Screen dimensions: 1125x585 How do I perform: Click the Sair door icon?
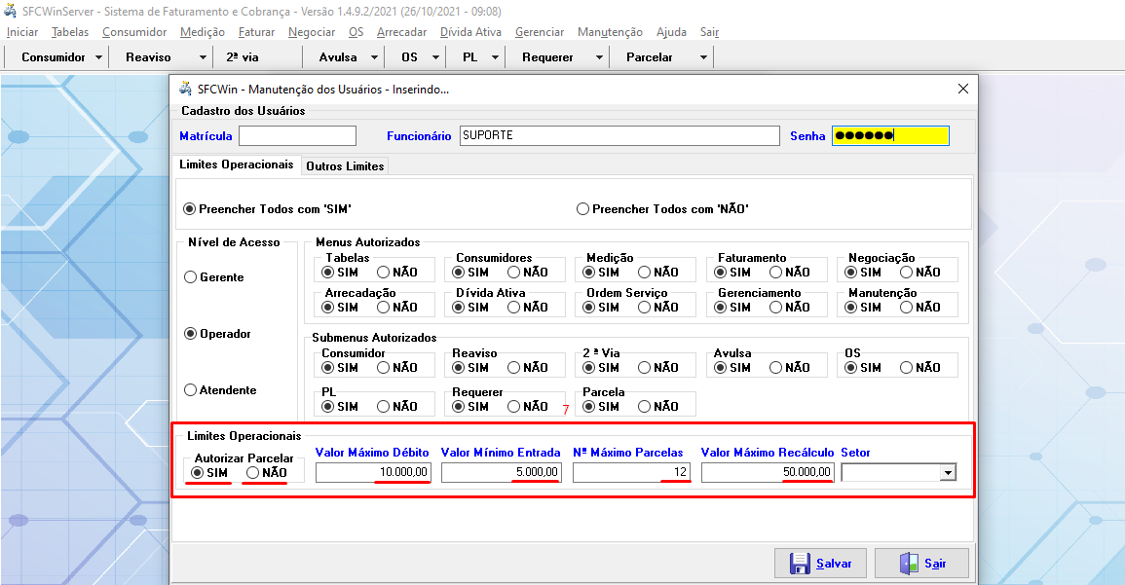[909, 564]
